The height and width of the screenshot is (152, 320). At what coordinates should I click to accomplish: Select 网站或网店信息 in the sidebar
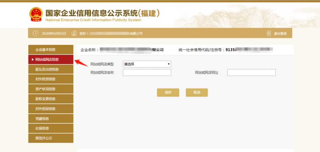tap(51, 59)
